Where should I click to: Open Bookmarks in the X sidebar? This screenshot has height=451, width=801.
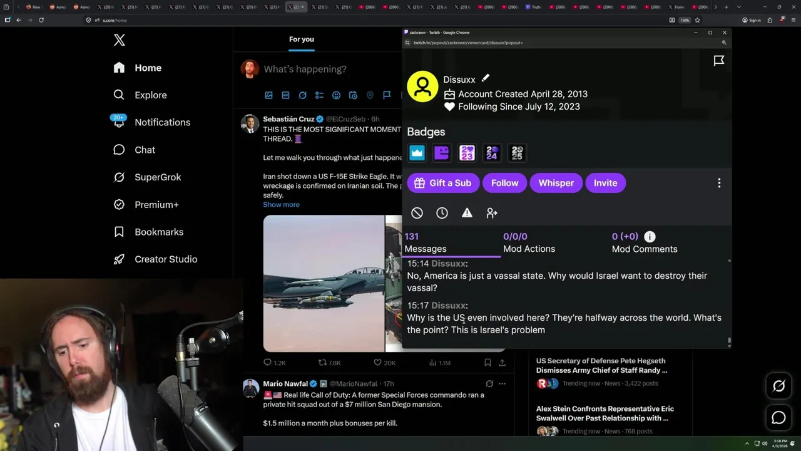click(x=148, y=232)
